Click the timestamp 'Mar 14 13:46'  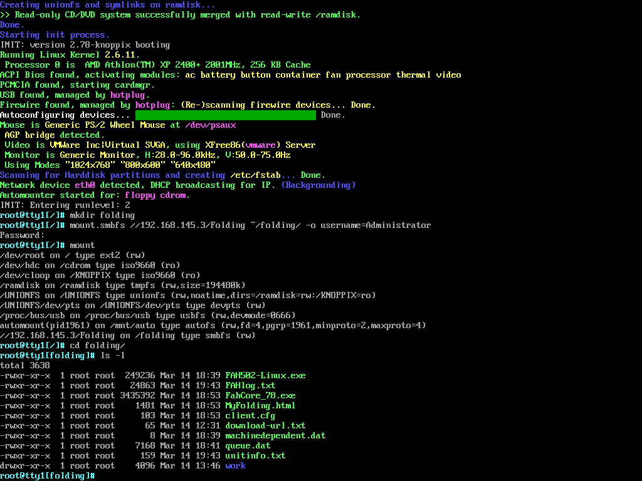click(191, 466)
